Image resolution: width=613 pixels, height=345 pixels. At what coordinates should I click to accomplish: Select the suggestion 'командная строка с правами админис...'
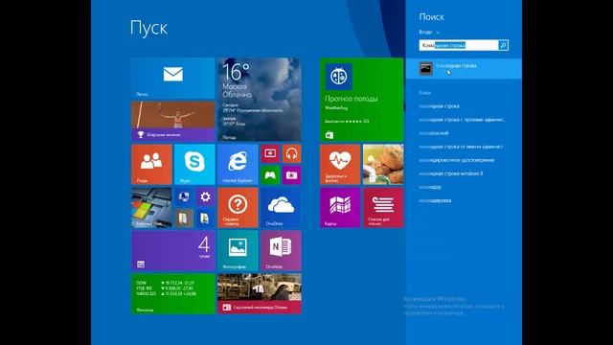click(463, 120)
